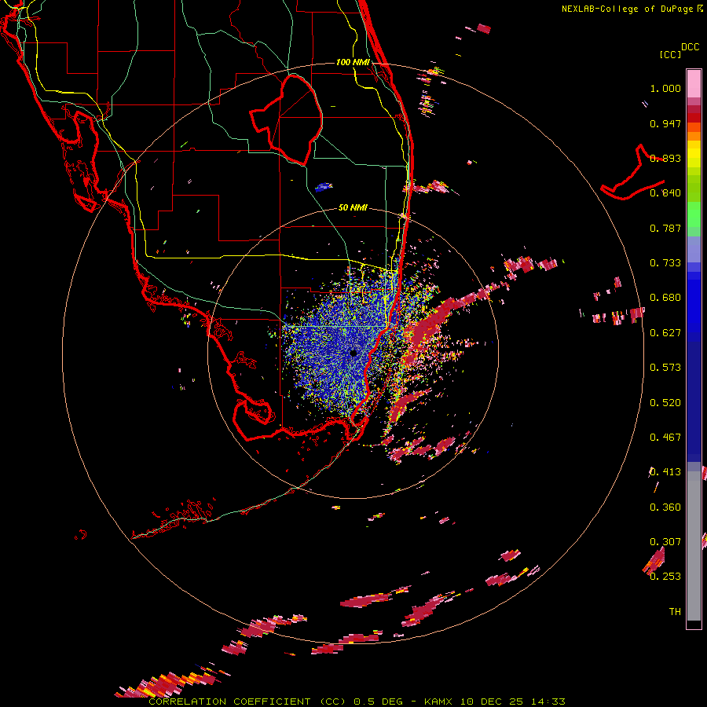
Task: Click the 0.520 scale value
Action: point(665,403)
